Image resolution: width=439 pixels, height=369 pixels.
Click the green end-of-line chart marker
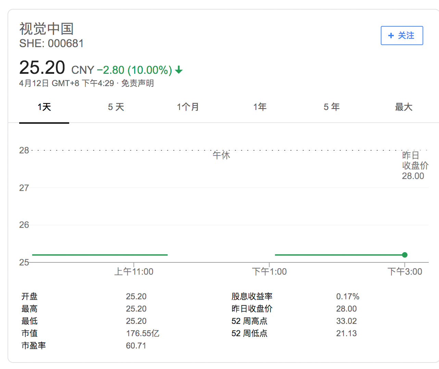coord(405,255)
